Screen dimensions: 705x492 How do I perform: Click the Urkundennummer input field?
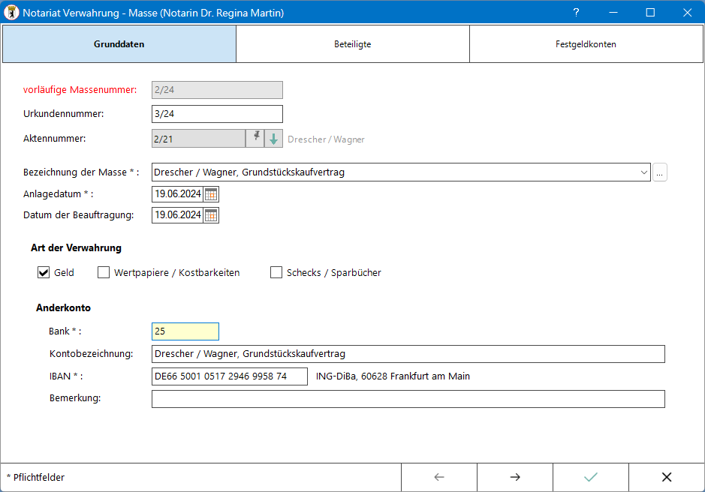(217, 114)
